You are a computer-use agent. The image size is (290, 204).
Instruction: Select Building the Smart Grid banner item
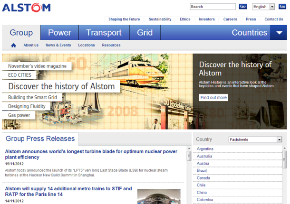pyautogui.click(x=32, y=97)
